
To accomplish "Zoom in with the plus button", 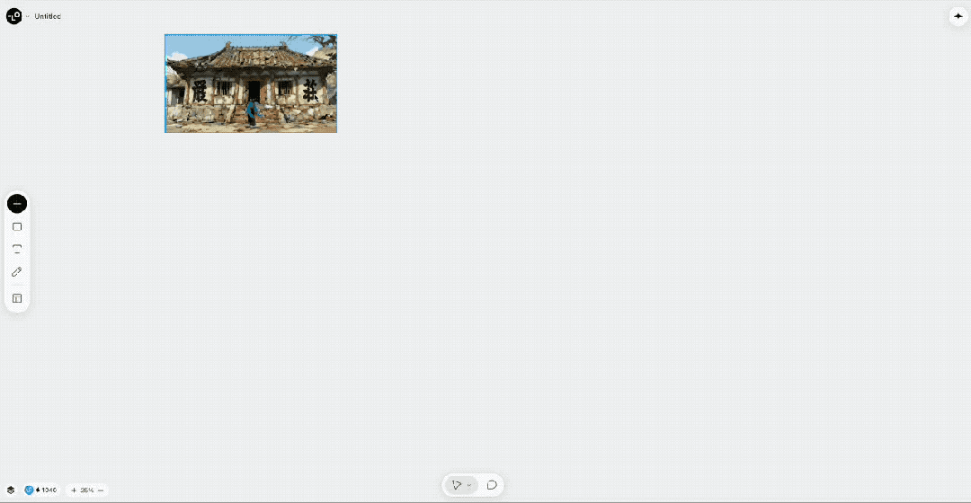I will coord(74,490).
